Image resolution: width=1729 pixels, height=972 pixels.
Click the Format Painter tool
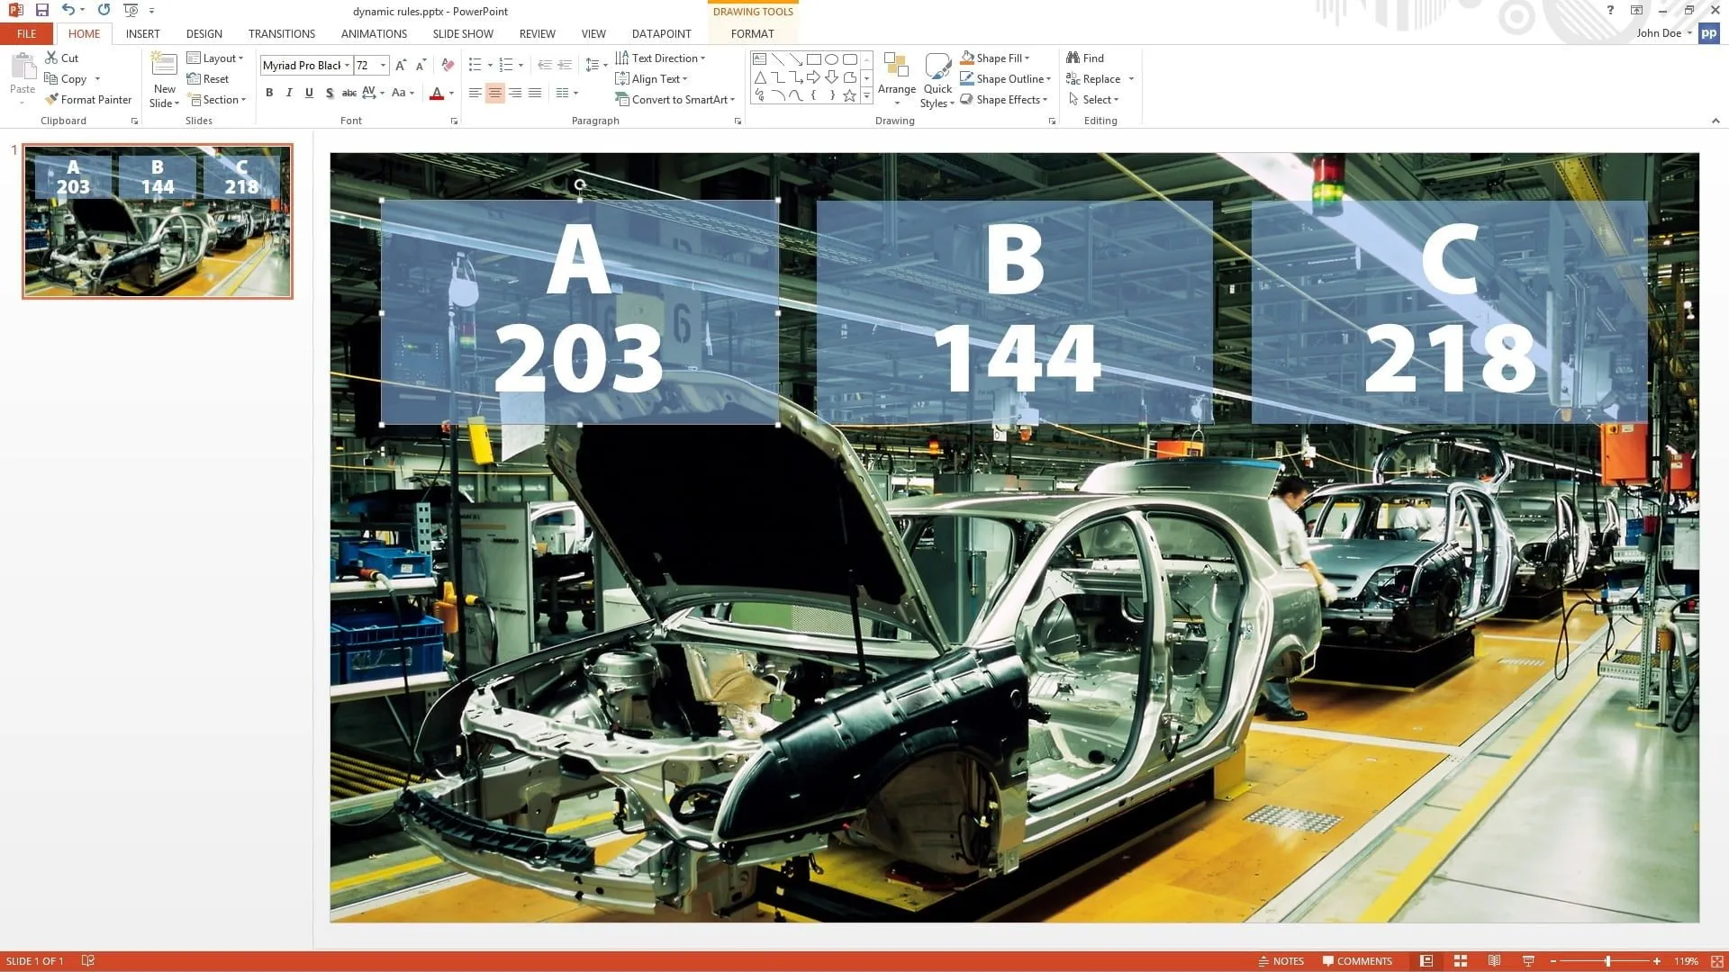[88, 100]
